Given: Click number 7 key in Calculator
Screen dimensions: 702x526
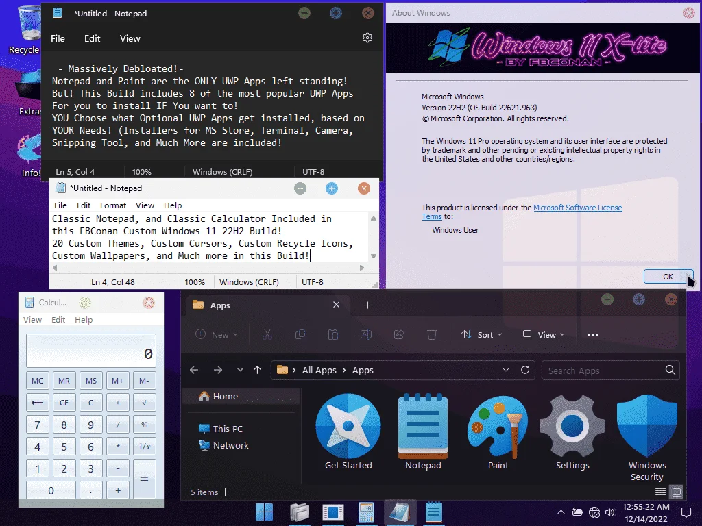Looking at the screenshot, I should pos(37,425).
